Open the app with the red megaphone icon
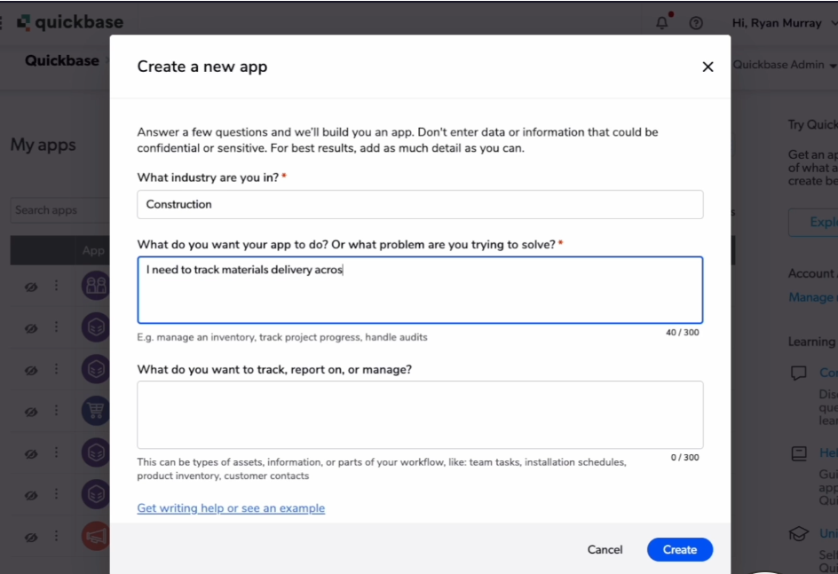Image resolution: width=838 pixels, height=574 pixels. click(x=96, y=536)
